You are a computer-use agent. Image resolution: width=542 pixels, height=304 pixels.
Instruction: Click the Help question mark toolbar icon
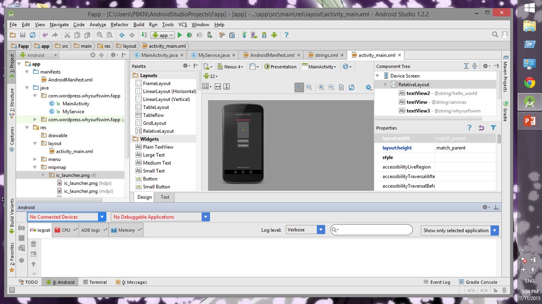click(x=286, y=35)
